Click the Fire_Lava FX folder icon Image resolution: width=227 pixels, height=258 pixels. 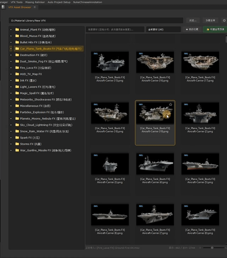(17, 68)
